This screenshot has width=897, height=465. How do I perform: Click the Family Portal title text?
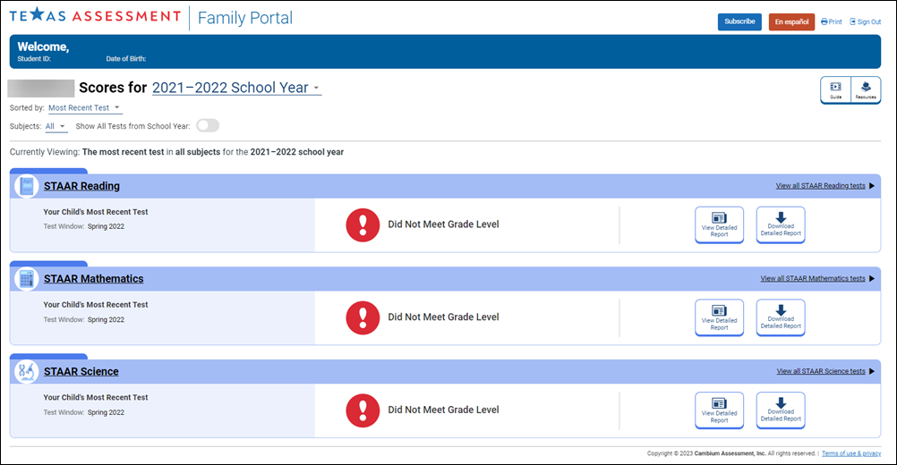(245, 18)
